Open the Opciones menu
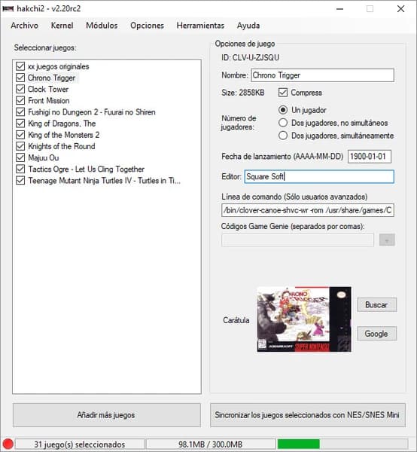 pyautogui.click(x=147, y=26)
